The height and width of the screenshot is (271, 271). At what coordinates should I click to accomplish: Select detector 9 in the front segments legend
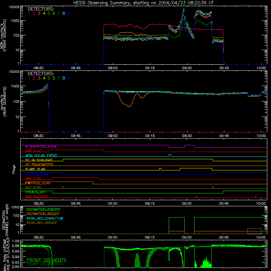(x=69, y=14)
